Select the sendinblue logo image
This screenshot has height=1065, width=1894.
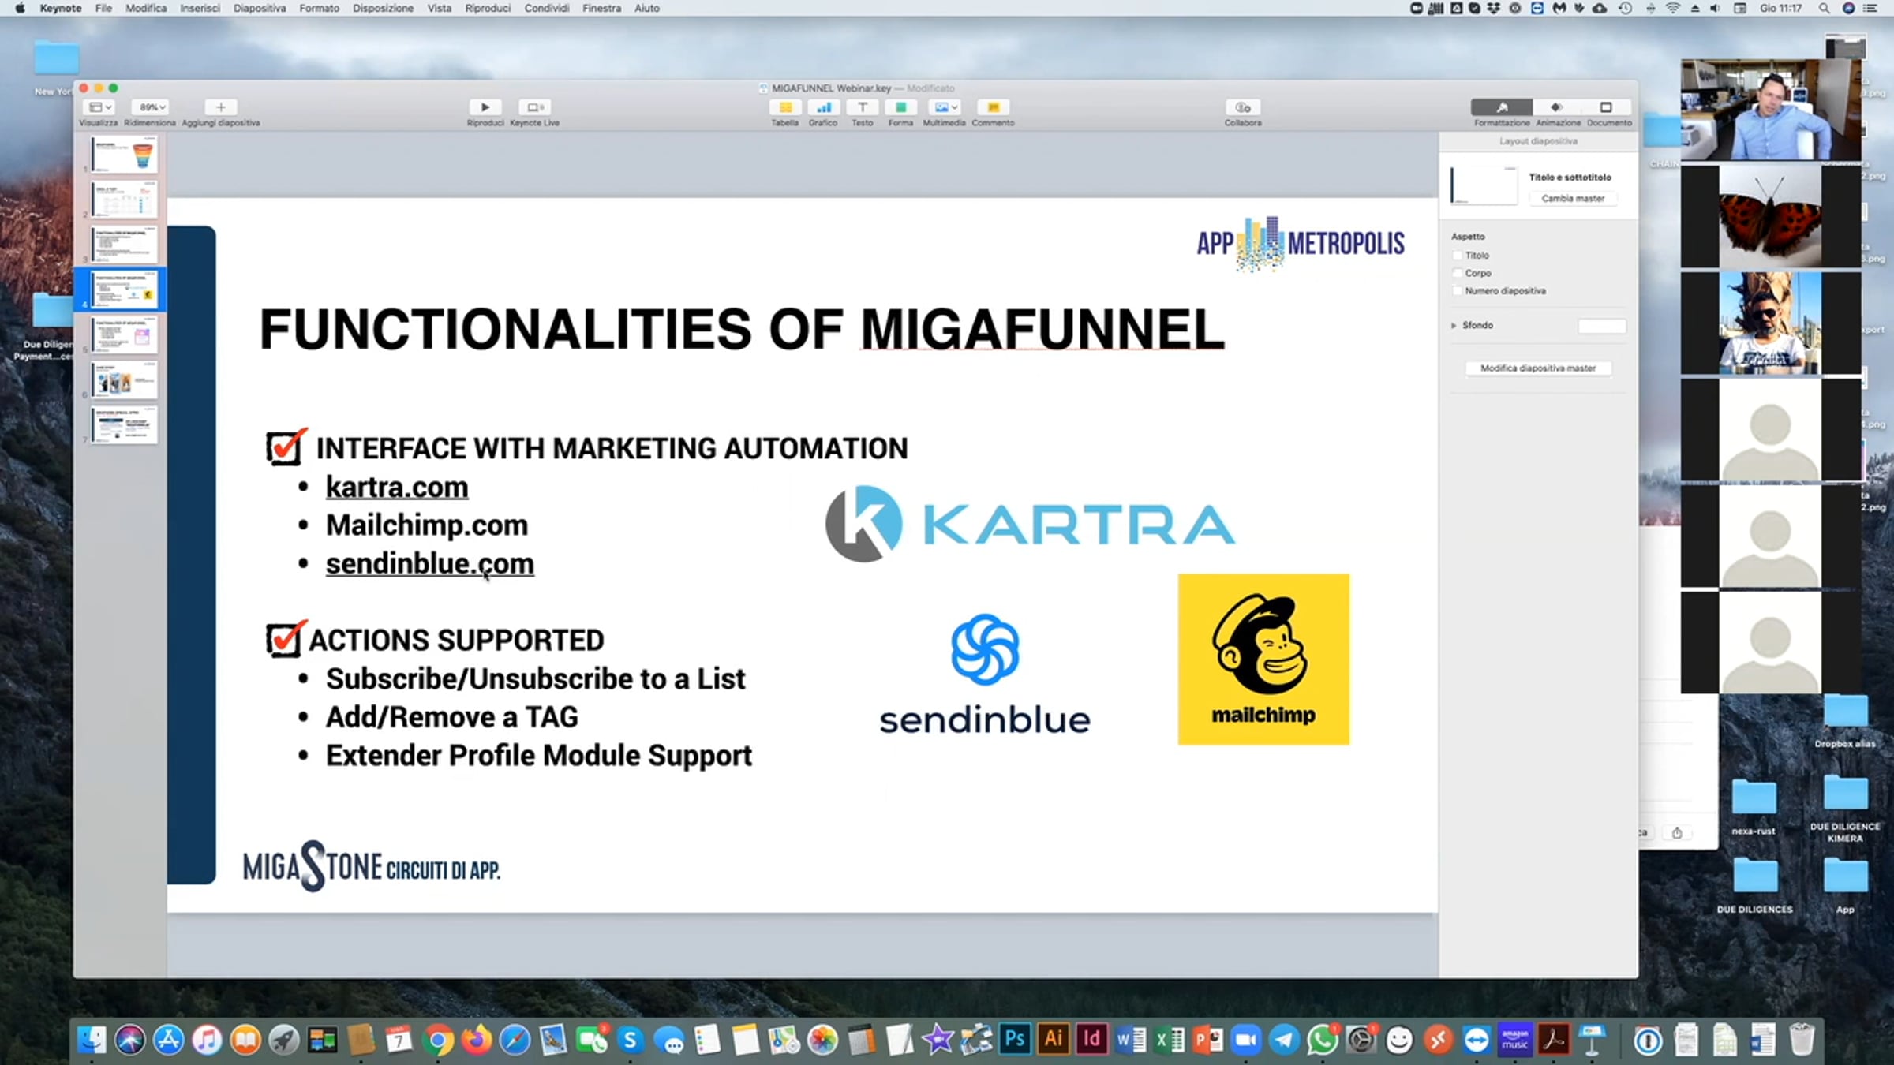[985, 674]
